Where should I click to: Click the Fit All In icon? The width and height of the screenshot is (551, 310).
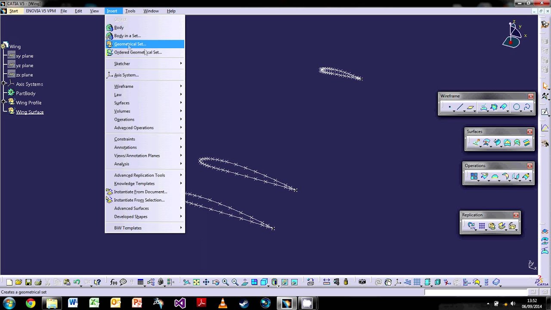pos(196,282)
